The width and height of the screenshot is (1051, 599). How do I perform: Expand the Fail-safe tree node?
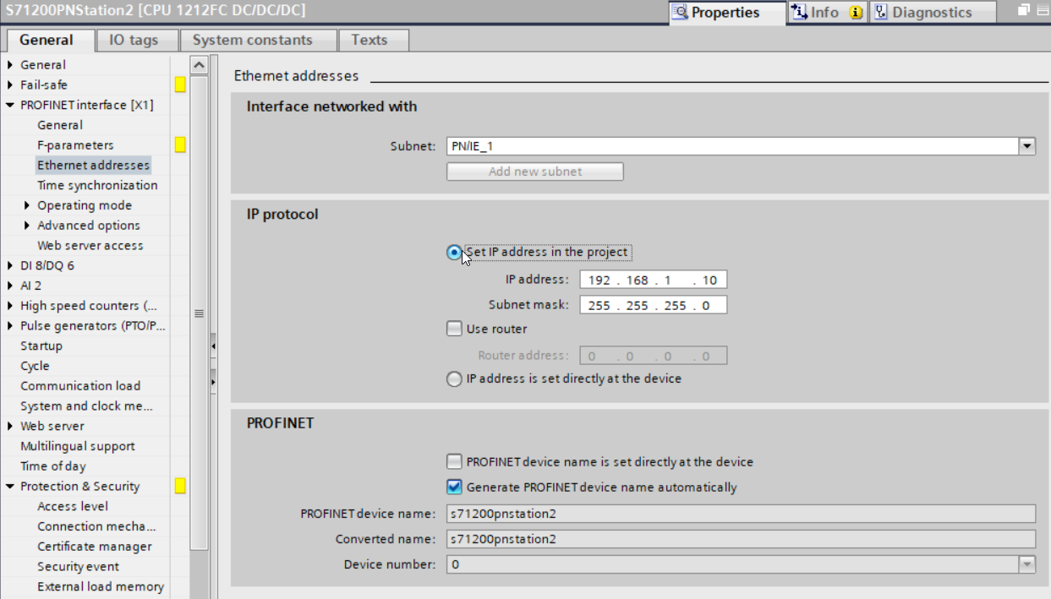[11, 84]
